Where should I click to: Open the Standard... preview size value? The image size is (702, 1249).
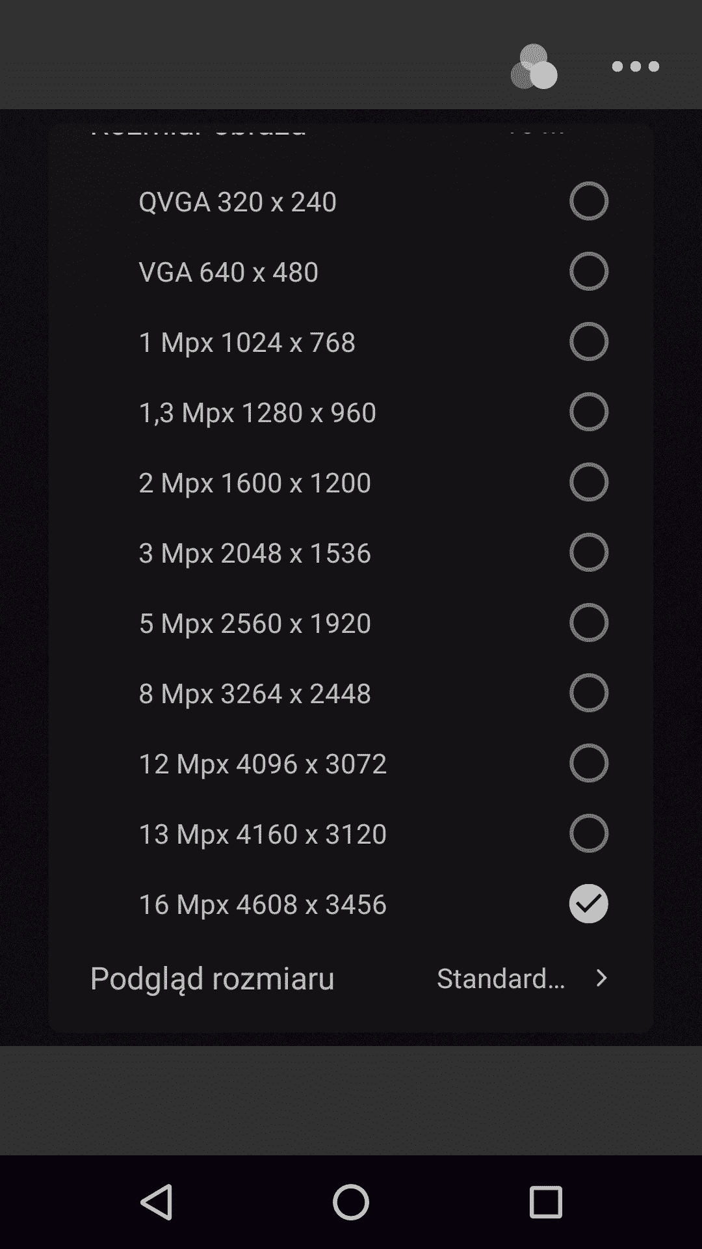pyautogui.click(x=500, y=978)
